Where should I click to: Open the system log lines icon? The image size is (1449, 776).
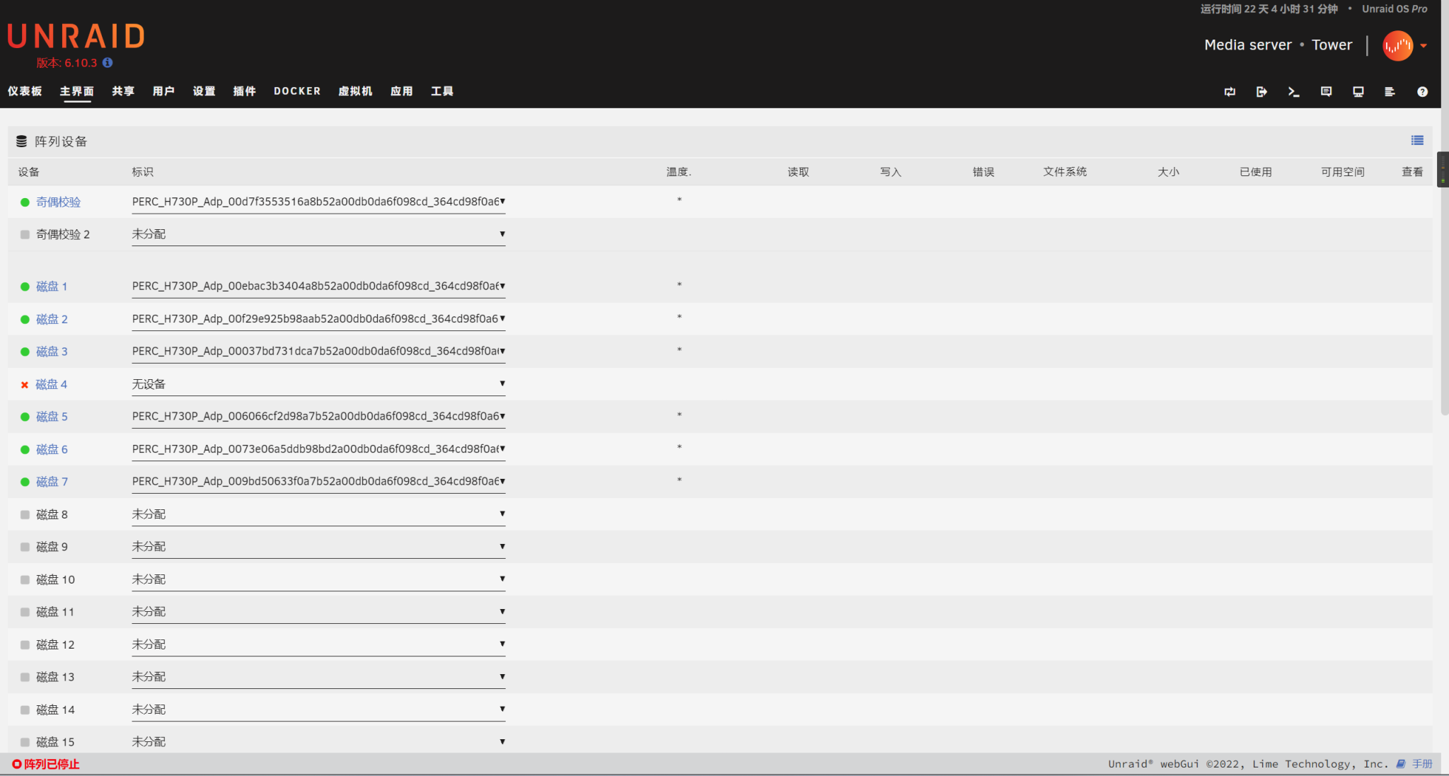point(1390,92)
